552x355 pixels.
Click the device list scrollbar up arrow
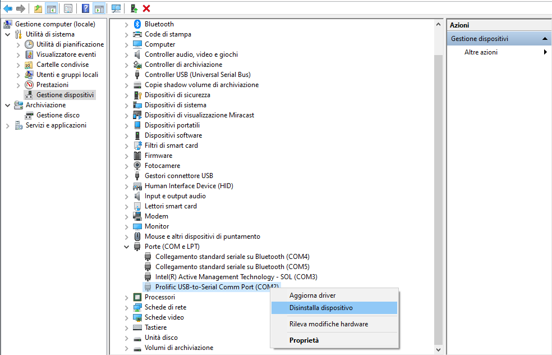point(438,24)
